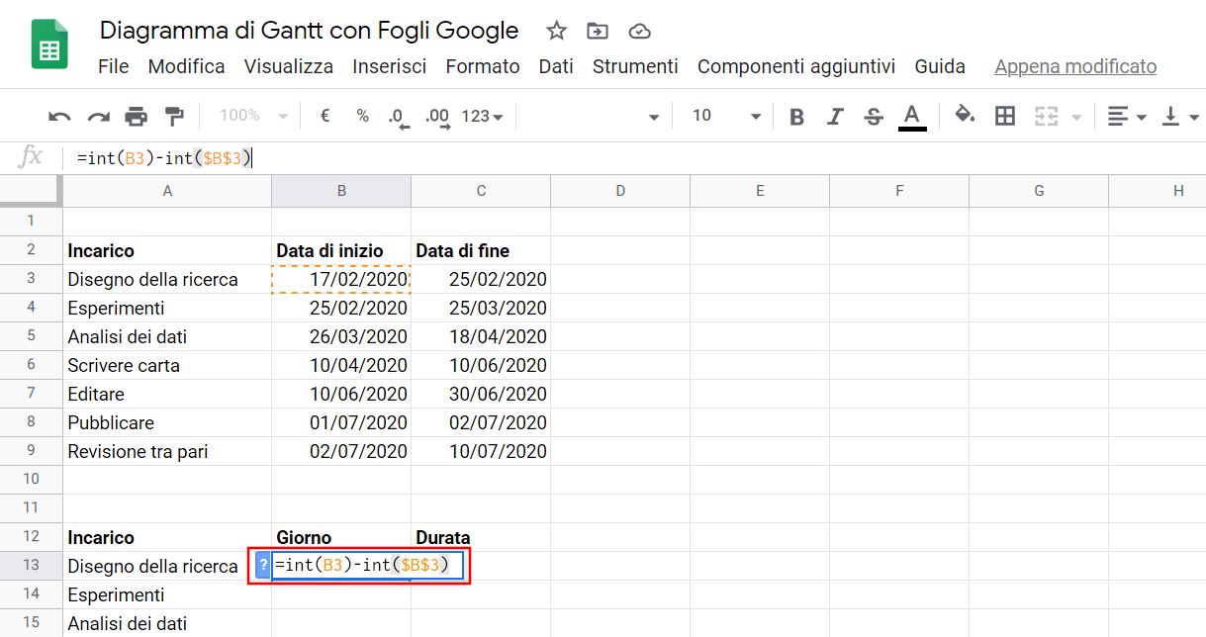Select the Editare cell
1206x637 pixels.
167,394
